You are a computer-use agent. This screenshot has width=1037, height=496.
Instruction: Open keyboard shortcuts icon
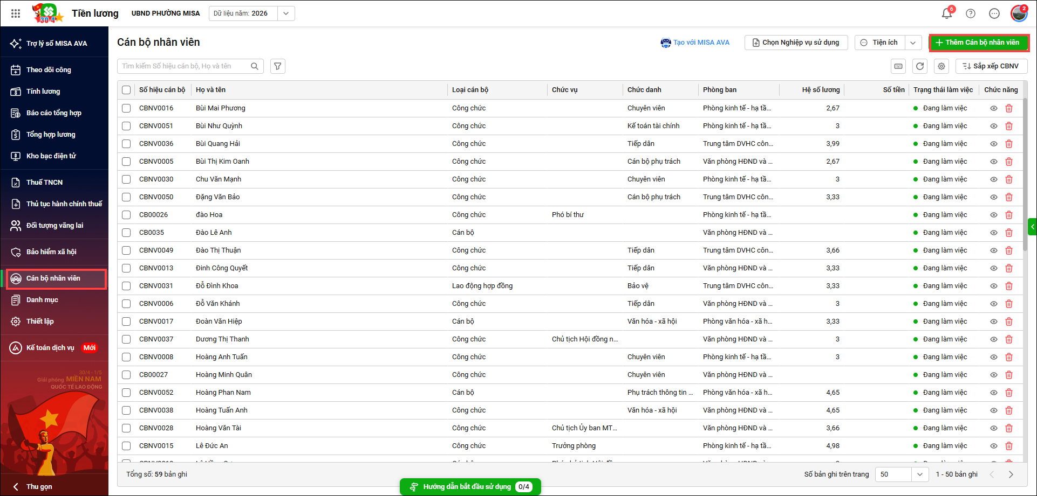pyautogui.click(x=898, y=66)
